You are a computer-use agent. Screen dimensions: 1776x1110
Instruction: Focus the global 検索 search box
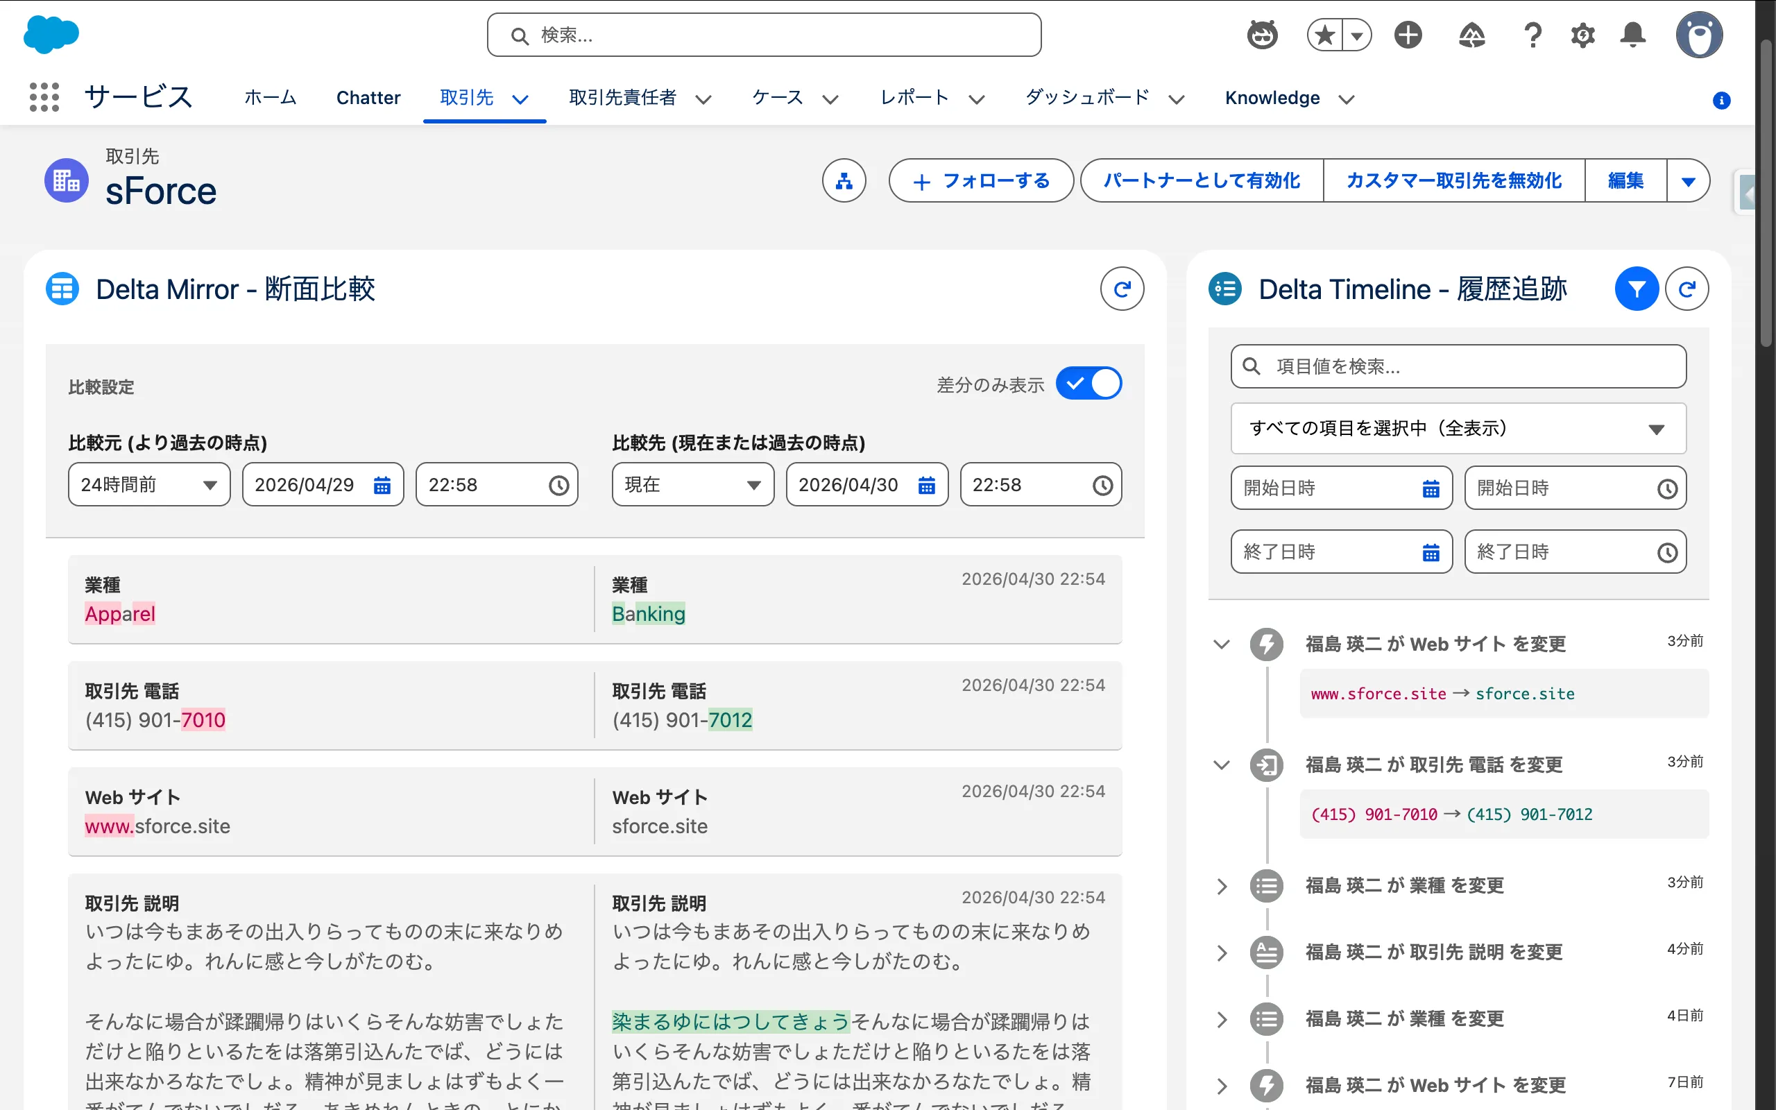pyautogui.click(x=764, y=35)
